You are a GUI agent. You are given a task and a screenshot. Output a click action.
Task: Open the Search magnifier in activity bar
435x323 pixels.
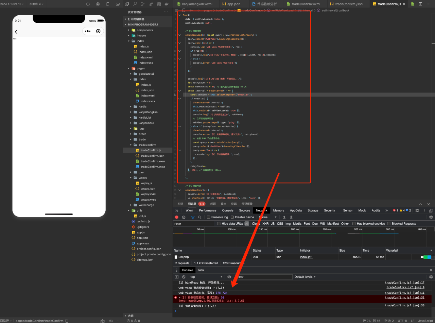coord(135,4)
